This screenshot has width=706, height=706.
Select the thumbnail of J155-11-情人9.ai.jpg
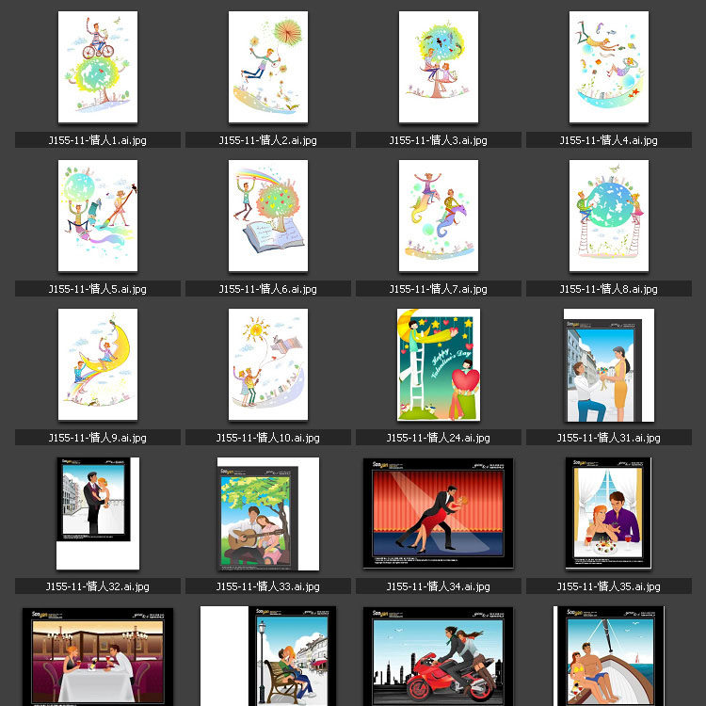coord(98,364)
